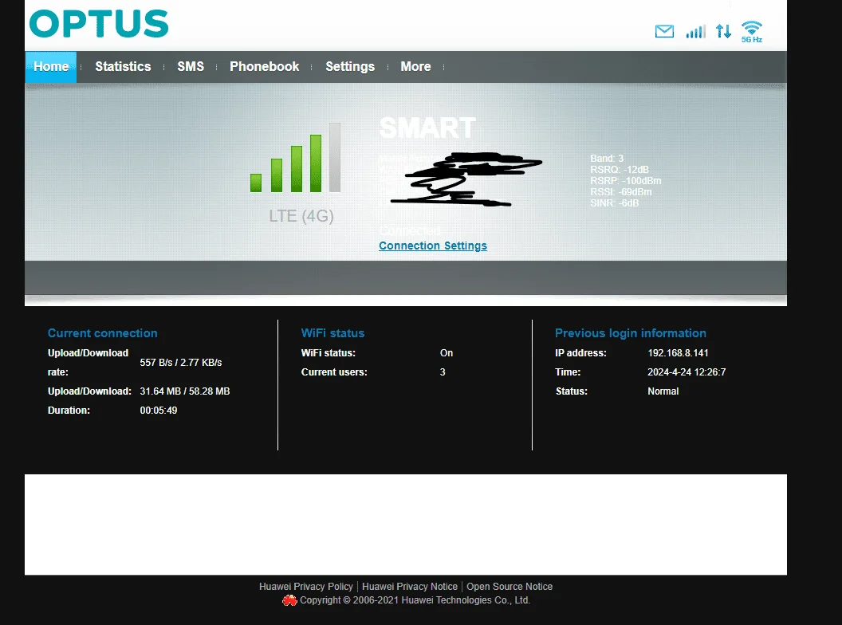Open the SMS tab
The height and width of the screenshot is (625, 842).
[191, 67]
